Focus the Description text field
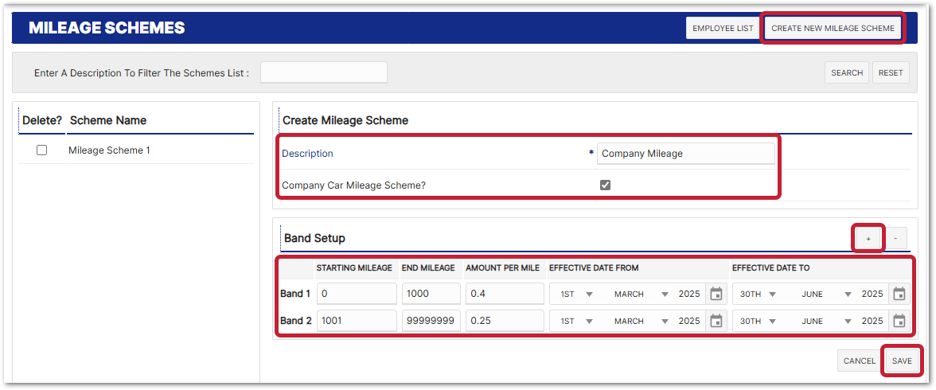 685,154
